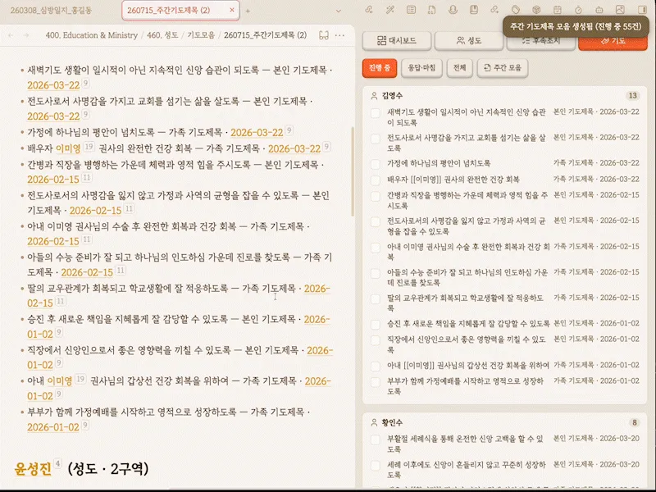Check the 아내 [[이미영]] 권사님의 갑상선 item
Screen dimensions: 656x492
(x=376, y=366)
